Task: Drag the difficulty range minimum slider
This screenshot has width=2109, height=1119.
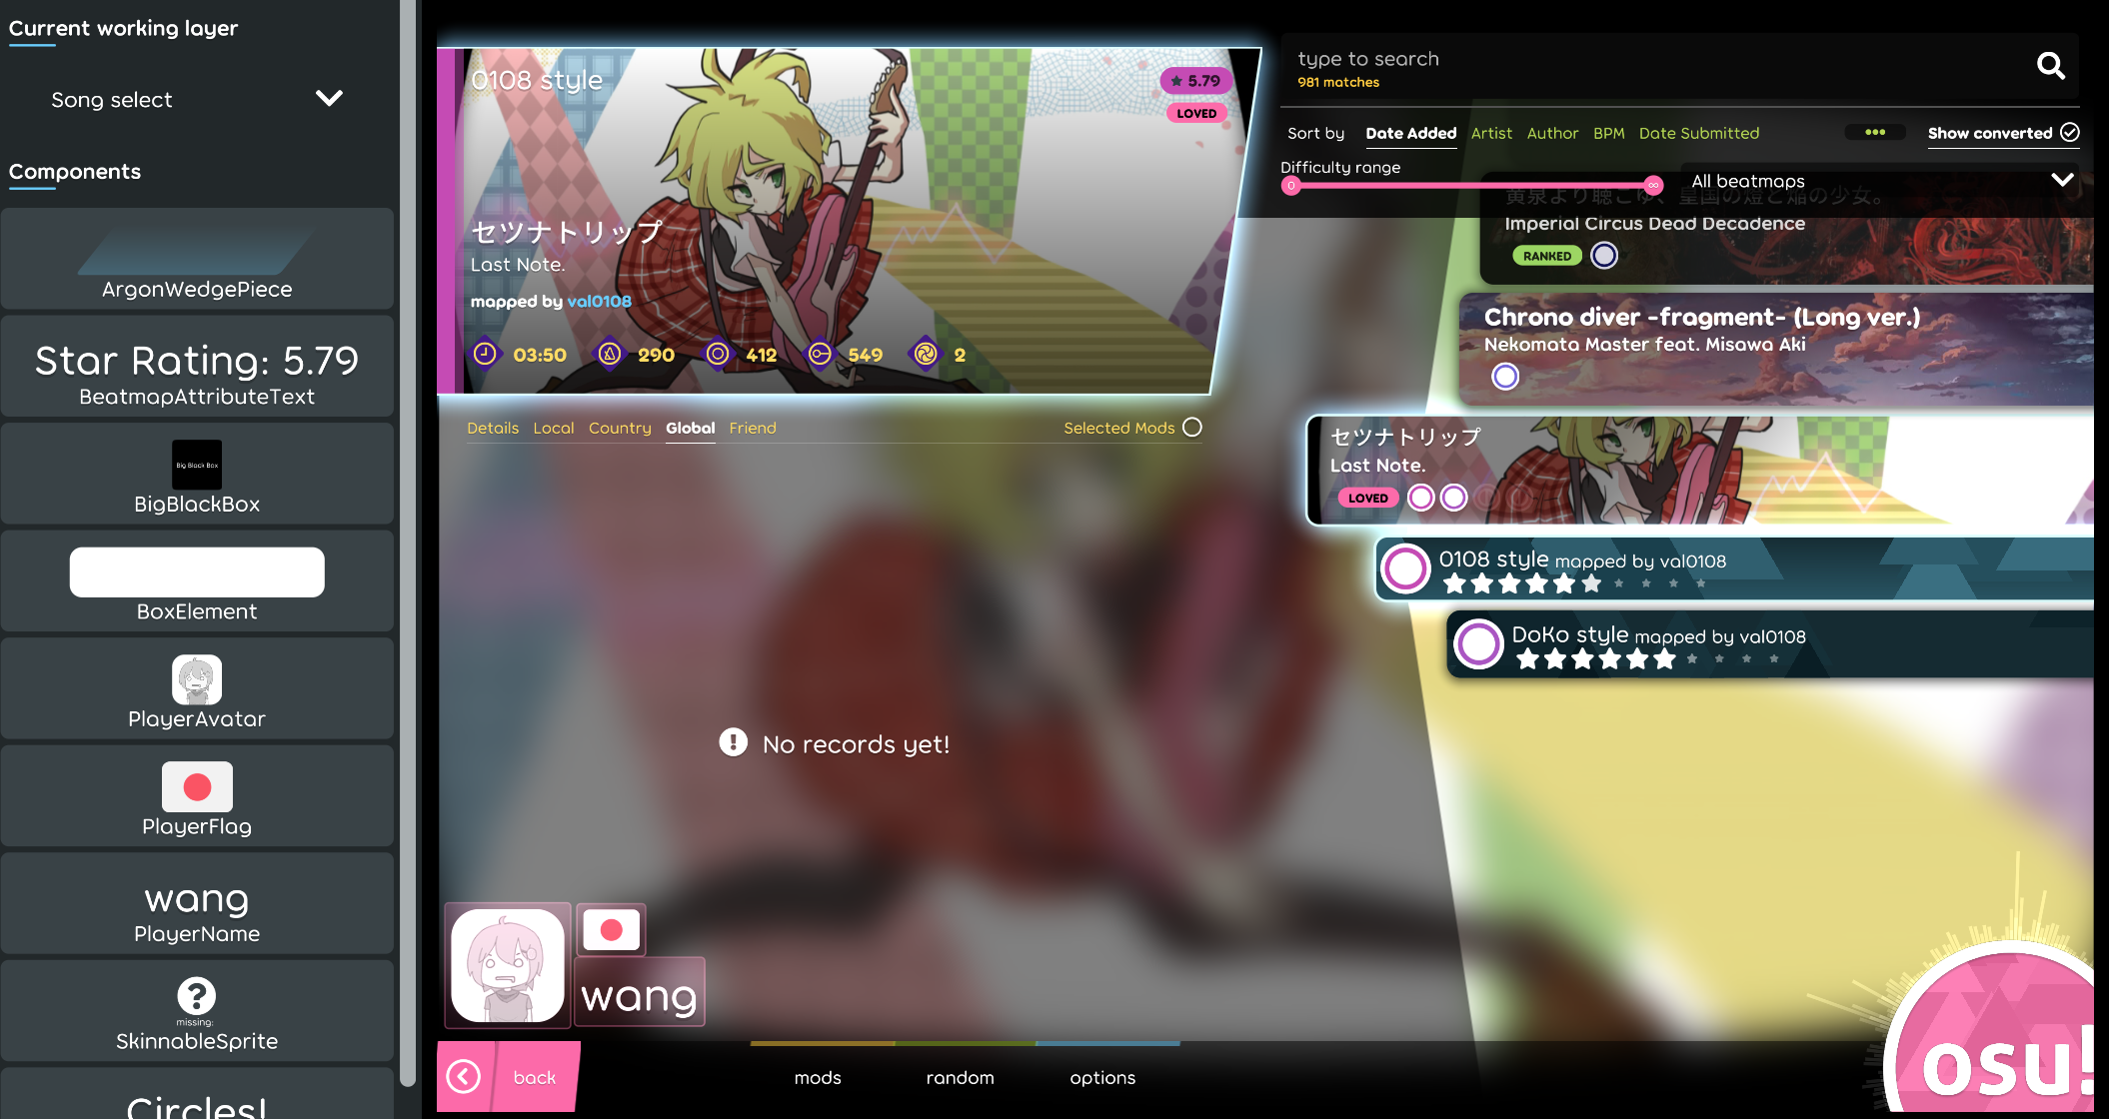Action: 1293,188
